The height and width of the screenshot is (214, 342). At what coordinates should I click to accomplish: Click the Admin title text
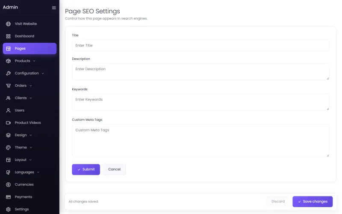[10, 7]
